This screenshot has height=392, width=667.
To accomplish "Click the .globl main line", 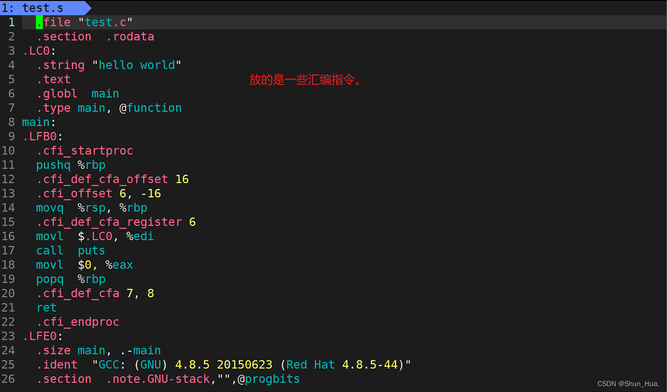I will (x=78, y=93).
